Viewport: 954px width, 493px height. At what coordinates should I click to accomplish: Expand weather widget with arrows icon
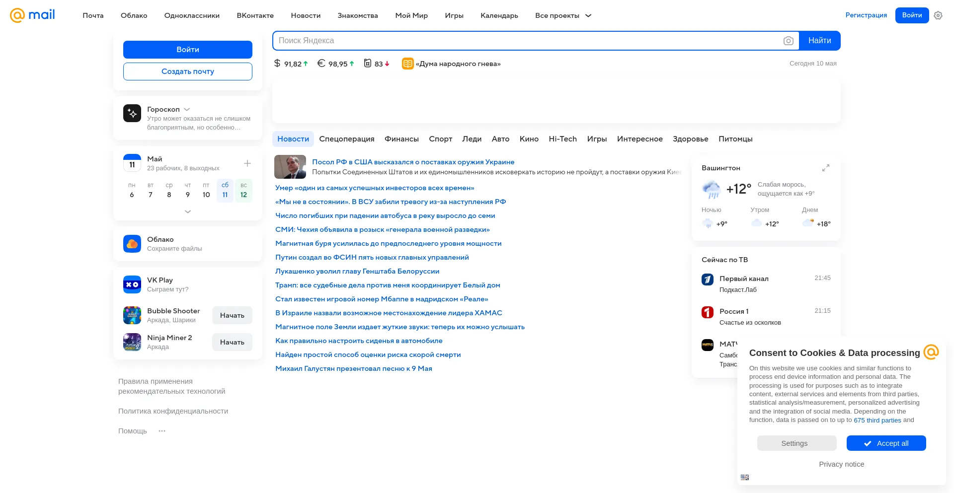click(x=826, y=168)
